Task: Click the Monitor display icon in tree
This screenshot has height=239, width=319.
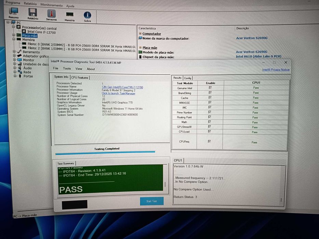Action: tap(19, 60)
